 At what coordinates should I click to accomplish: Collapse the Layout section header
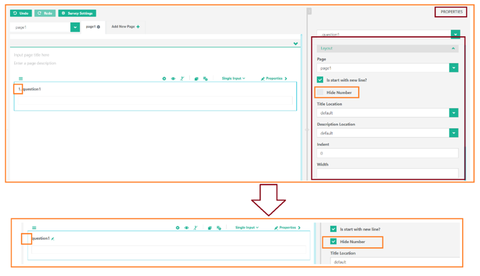click(388, 48)
